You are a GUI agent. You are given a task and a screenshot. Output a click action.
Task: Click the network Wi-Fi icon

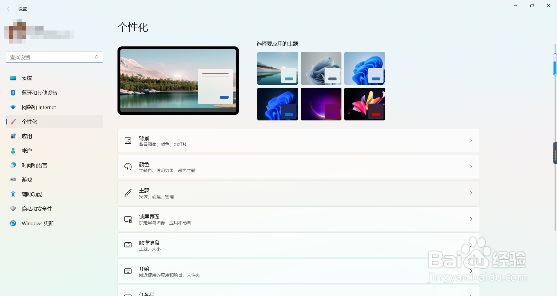(13, 107)
